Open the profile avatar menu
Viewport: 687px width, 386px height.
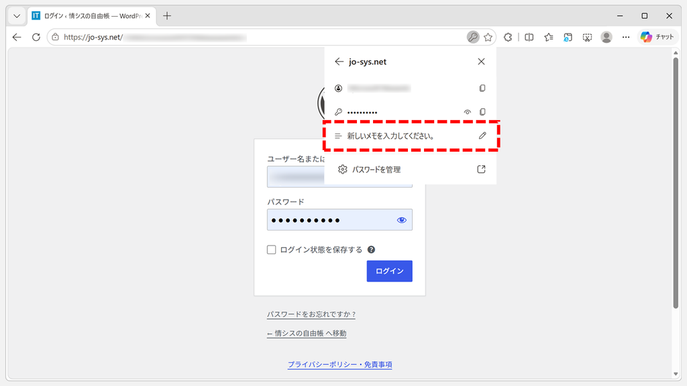(606, 38)
